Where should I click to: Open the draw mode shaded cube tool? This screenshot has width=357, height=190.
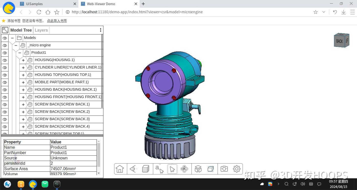(x=146, y=169)
